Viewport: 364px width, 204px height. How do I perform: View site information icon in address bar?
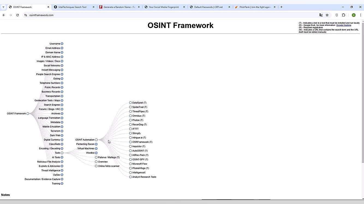[x=26, y=15]
